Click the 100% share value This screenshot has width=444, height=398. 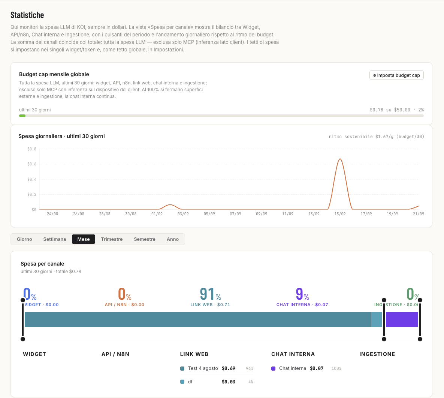click(x=336, y=368)
